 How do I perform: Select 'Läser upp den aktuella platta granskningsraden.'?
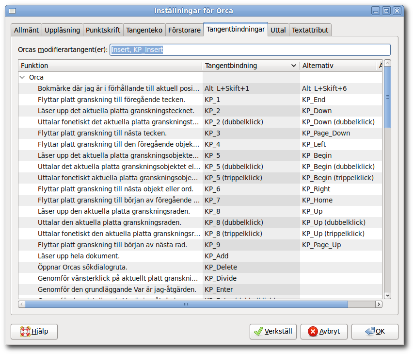point(200,211)
